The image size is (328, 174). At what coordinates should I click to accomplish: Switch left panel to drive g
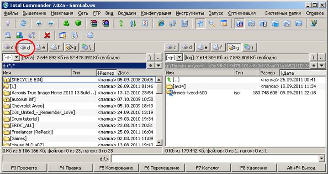click(x=71, y=47)
